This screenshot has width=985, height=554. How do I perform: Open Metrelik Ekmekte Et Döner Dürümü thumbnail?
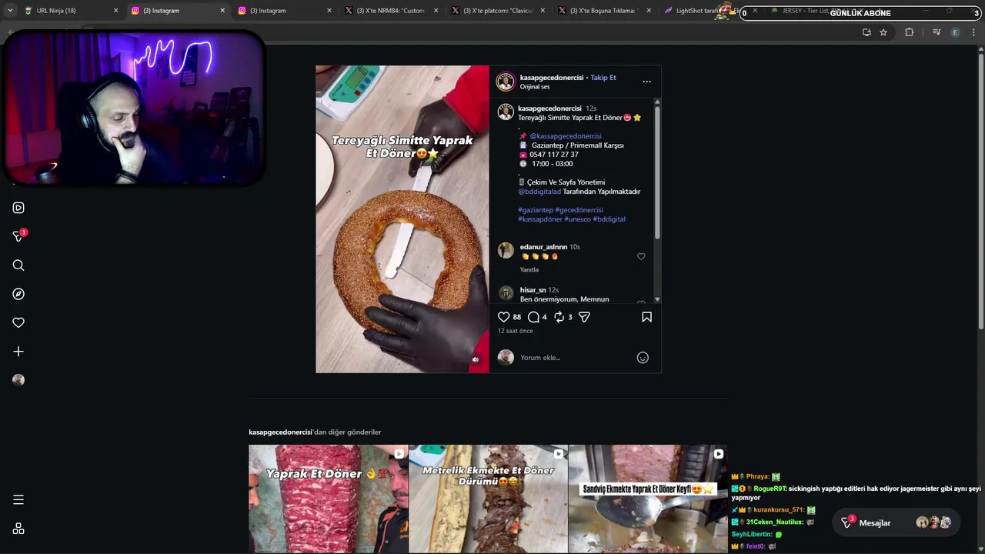(488, 499)
